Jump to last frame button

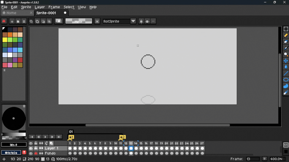[x=59, y=137]
